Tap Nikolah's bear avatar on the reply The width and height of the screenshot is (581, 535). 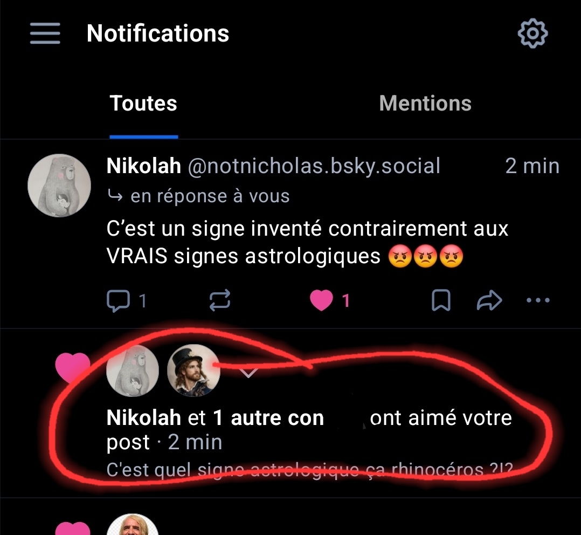tap(59, 186)
